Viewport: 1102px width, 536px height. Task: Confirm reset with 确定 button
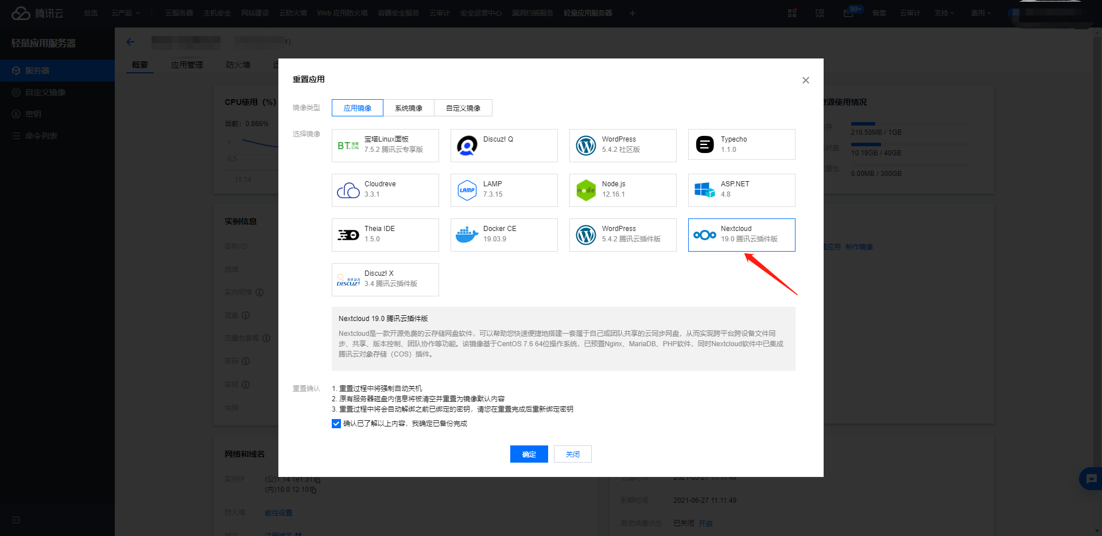pyautogui.click(x=529, y=454)
